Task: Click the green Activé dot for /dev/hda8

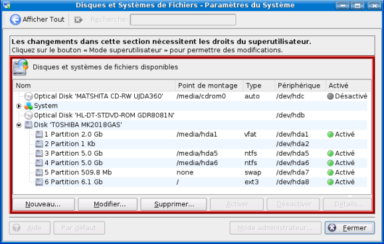Action: tap(330, 182)
